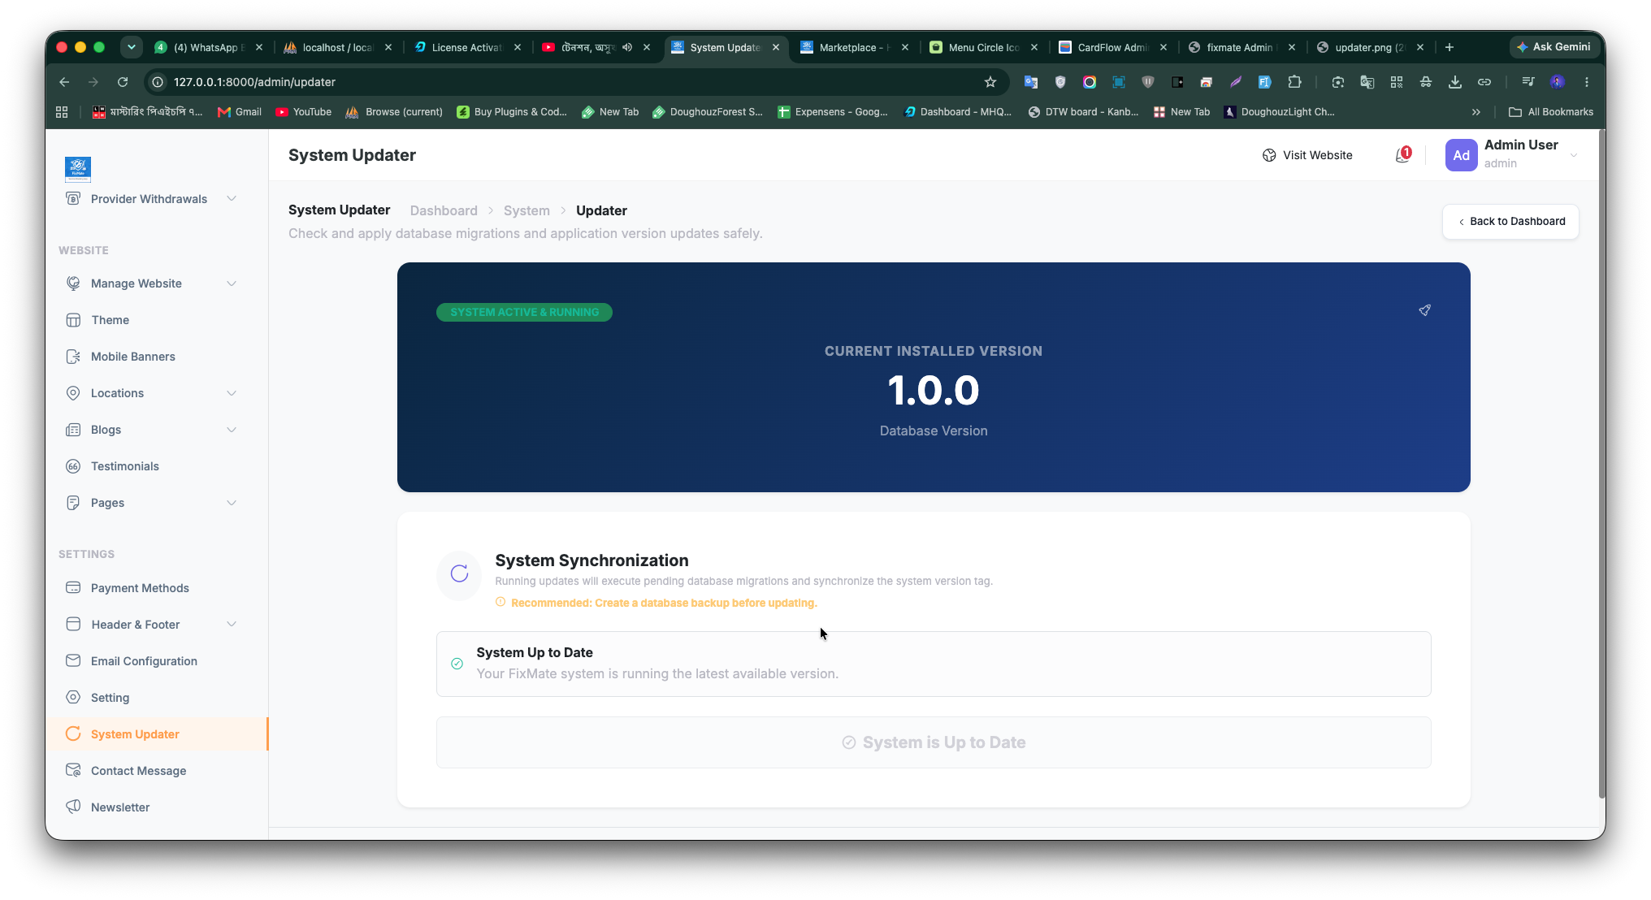Viewport: 1651px width, 900px height.
Task: Open a new browser tab with plus button
Action: pyautogui.click(x=1449, y=47)
